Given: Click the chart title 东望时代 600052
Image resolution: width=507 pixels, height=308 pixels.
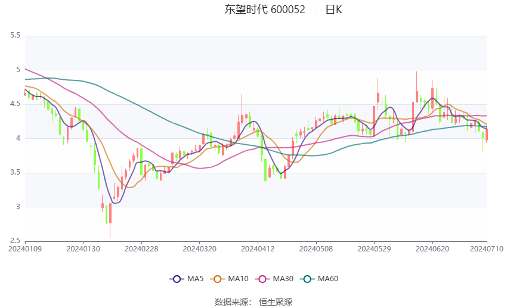Looking at the screenshot, I should [264, 10].
